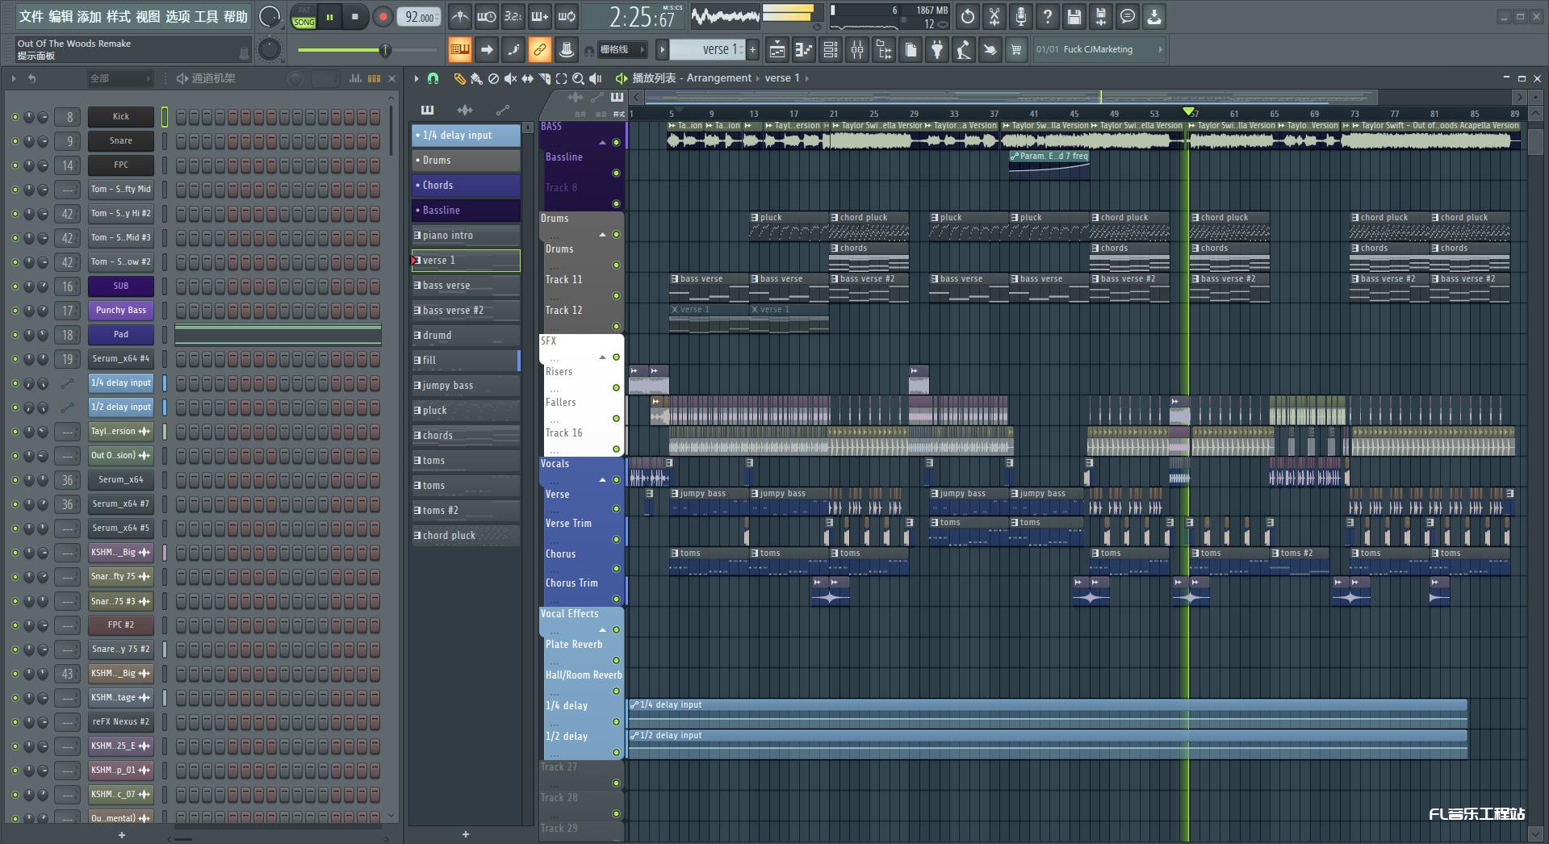Open the 文件 menu
Screen dimensions: 1549x844
31,16
